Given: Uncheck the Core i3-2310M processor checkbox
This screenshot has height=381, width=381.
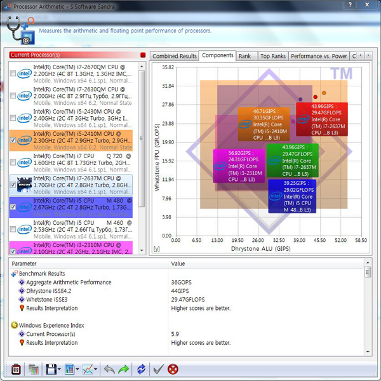Looking at the screenshot, I should 13,251.
